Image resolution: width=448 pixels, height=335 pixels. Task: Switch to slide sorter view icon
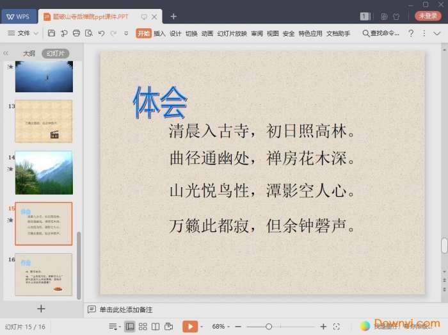pyautogui.click(x=143, y=327)
